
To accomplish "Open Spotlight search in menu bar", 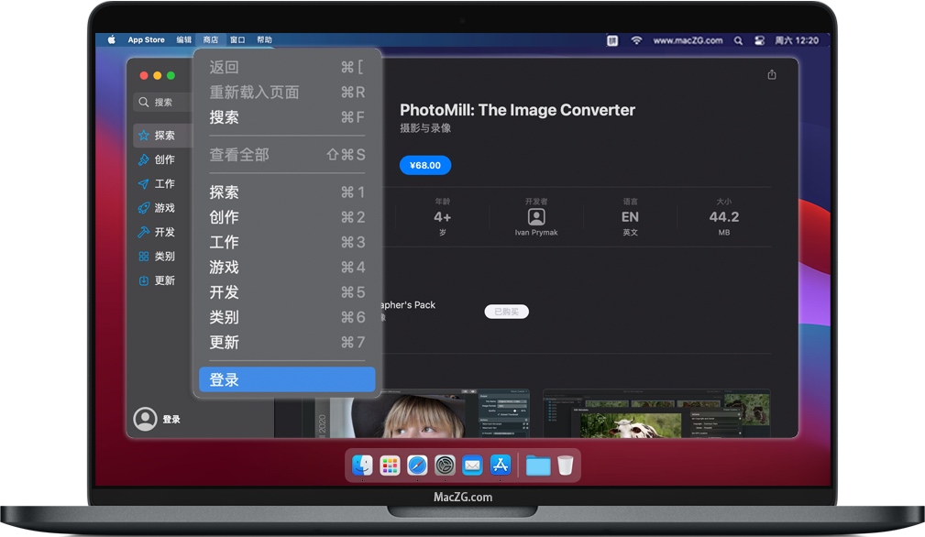I will [x=738, y=40].
